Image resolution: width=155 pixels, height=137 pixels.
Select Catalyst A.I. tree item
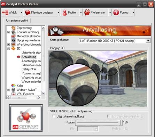[30, 69]
